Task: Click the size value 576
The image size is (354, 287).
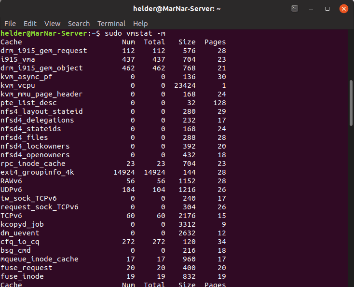Action: (189, 51)
